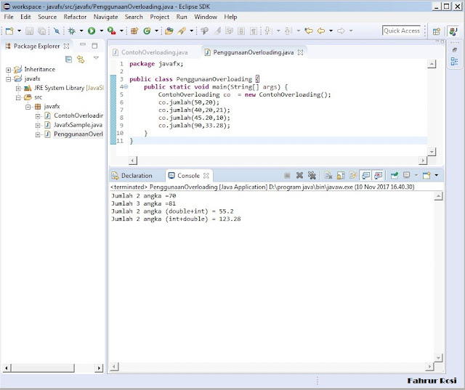
Task: Click the Forward navigation arrow icon
Action: 341,31
